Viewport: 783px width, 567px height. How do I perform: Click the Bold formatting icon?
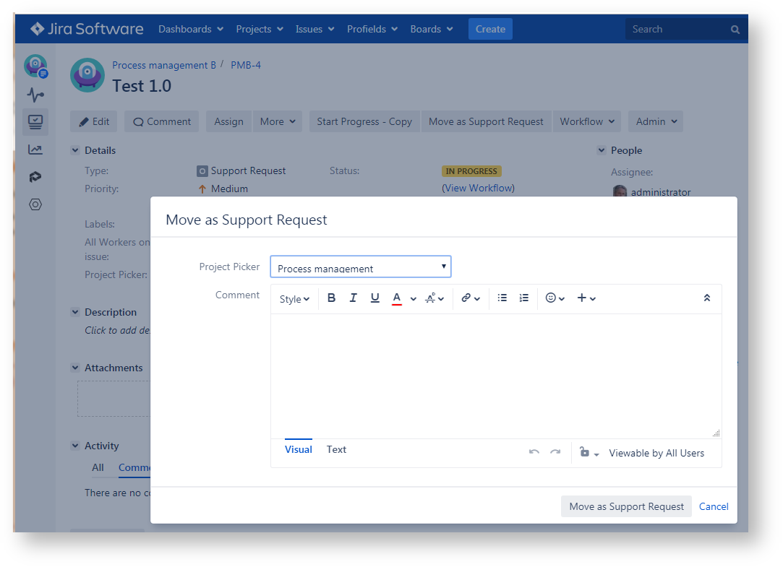(x=331, y=298)
